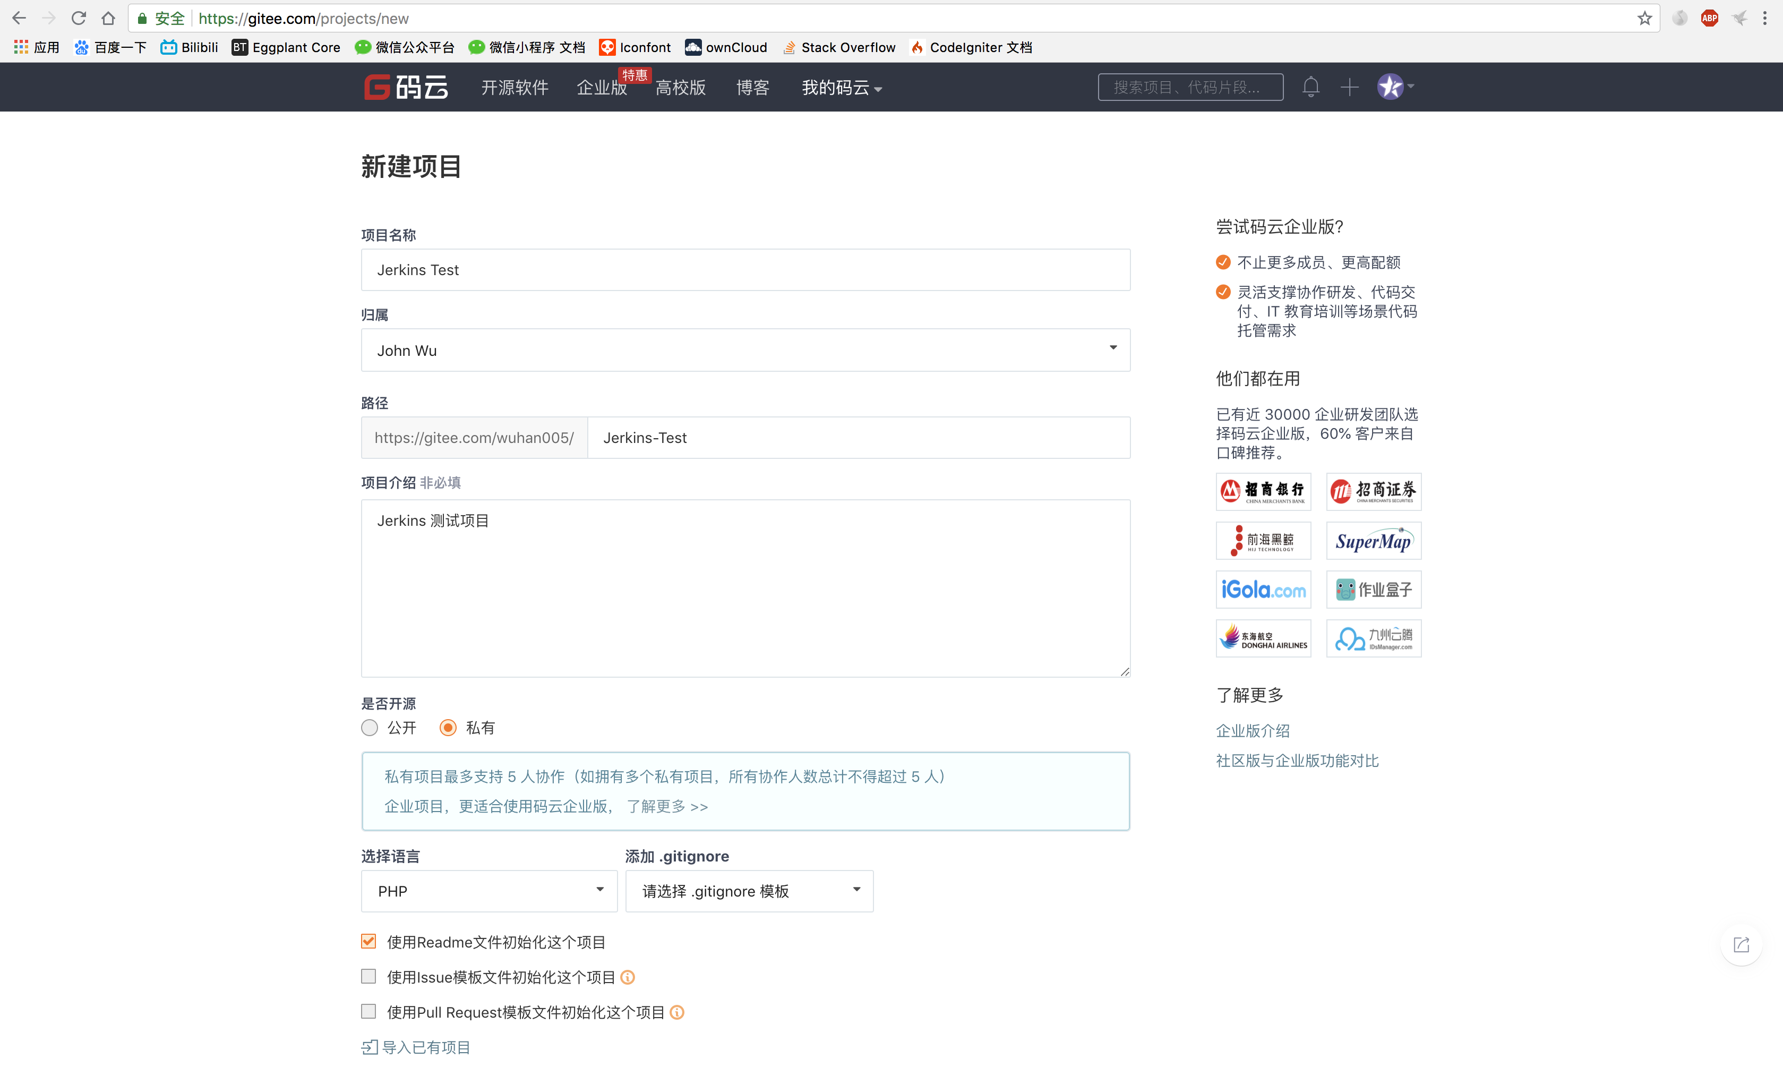This screenshot has width=1783, height=1075.
Task: Open the .gitignore template dropdown
Action: (749, 891)
